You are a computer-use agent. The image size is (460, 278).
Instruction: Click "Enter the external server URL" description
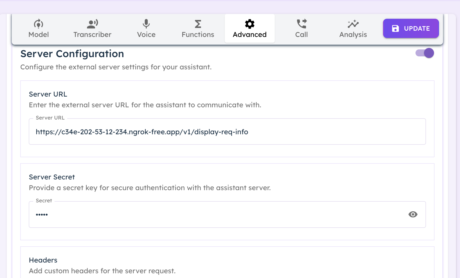tap(145, 105)
